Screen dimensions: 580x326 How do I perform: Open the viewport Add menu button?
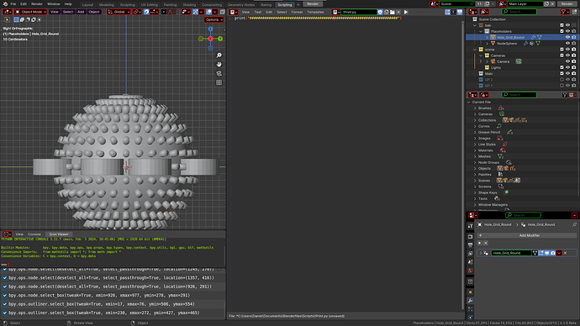click(x=81, y=12)
